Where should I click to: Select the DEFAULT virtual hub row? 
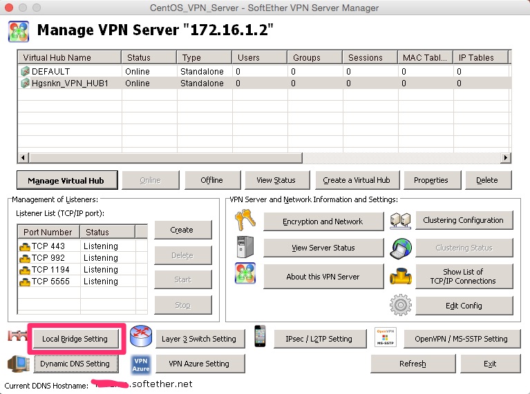tap(265, 71)
